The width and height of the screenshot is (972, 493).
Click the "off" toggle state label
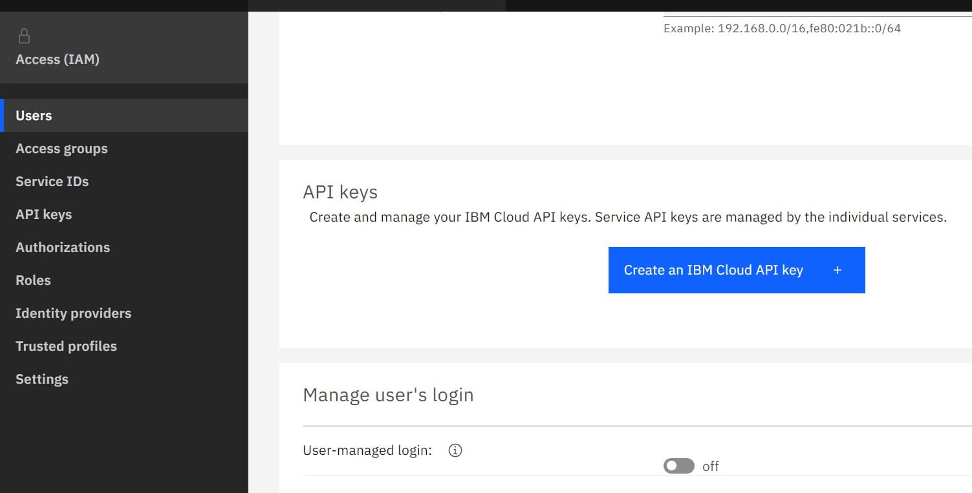pos(711,467)
